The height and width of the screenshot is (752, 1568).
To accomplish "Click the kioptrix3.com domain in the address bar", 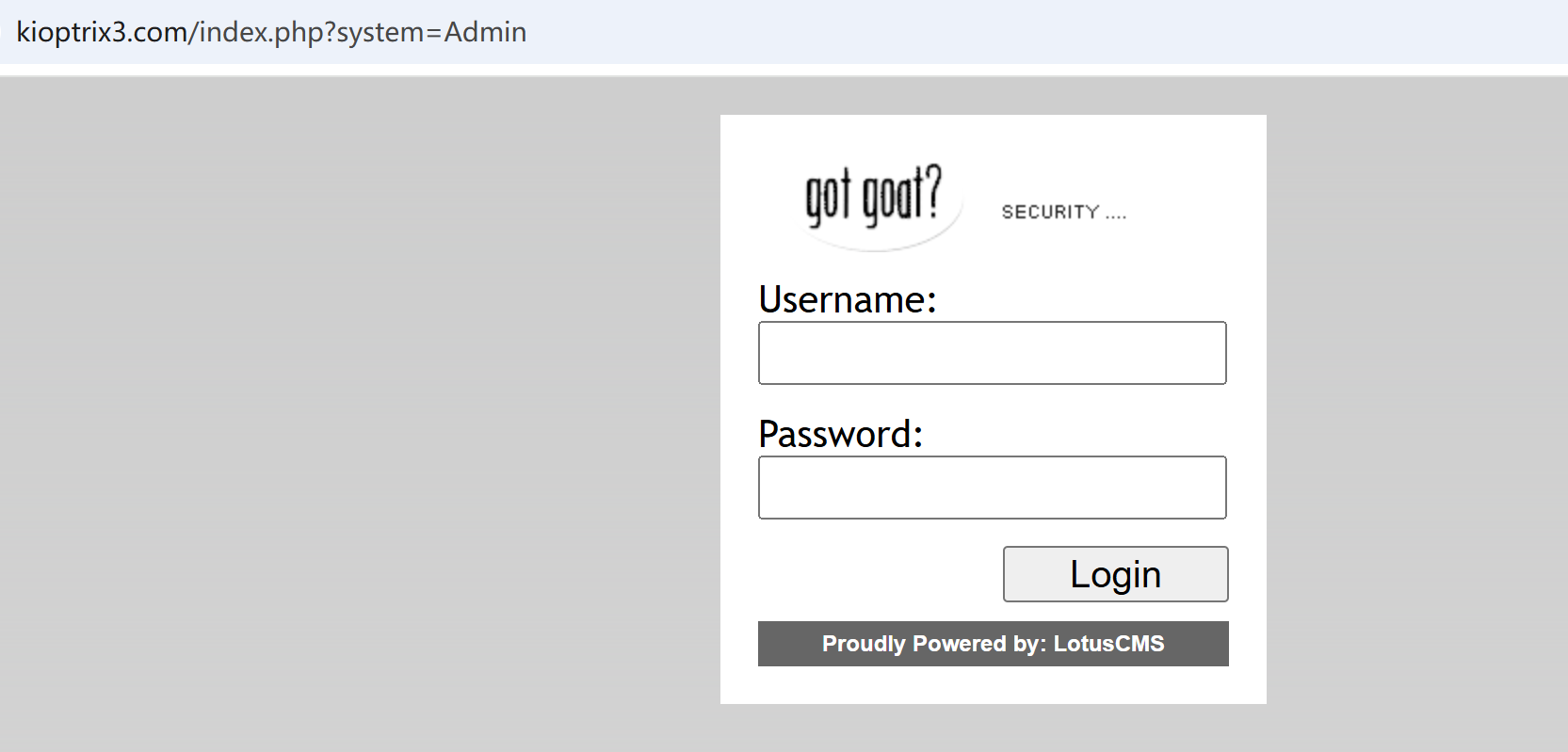I will point(102,32).
